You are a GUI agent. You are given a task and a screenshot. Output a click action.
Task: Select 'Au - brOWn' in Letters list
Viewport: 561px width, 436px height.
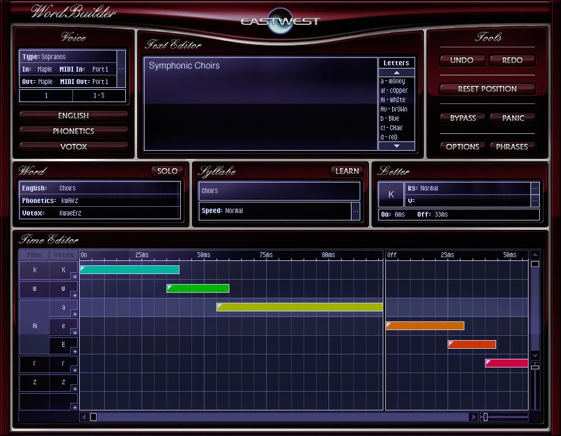click(x=393, y=109)
